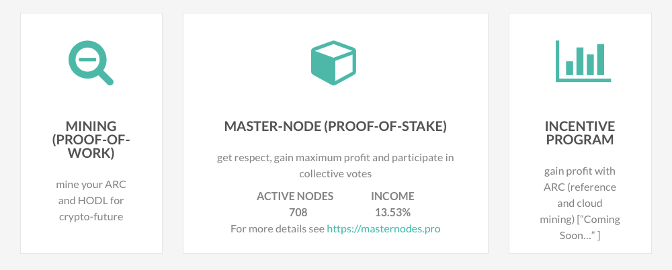Click the cube master-node icon
The height and width of the screenshot is (270, 672).
click(x=333, y=62)
